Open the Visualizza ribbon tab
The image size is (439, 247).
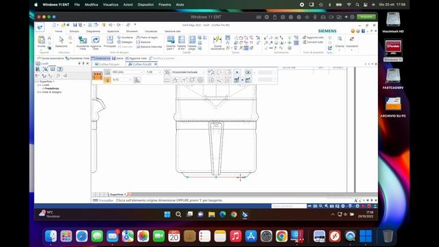coord(151,31)
